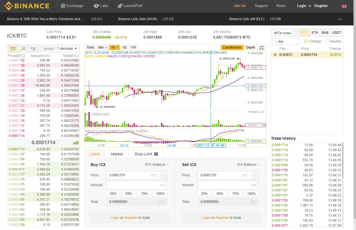Screen dimensions: 356x230
Task: Set Buy ICX amount to 25%
Action: click(113, 194)
